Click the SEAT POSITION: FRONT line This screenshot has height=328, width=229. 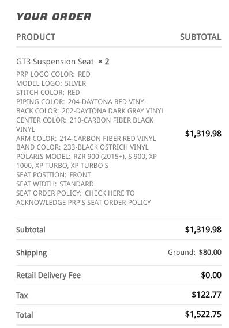[54, 175]
